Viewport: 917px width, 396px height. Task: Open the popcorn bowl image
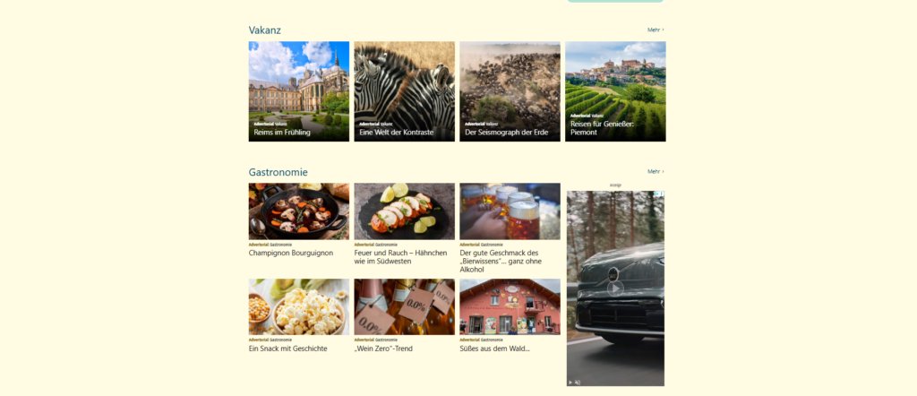(299, 306)
